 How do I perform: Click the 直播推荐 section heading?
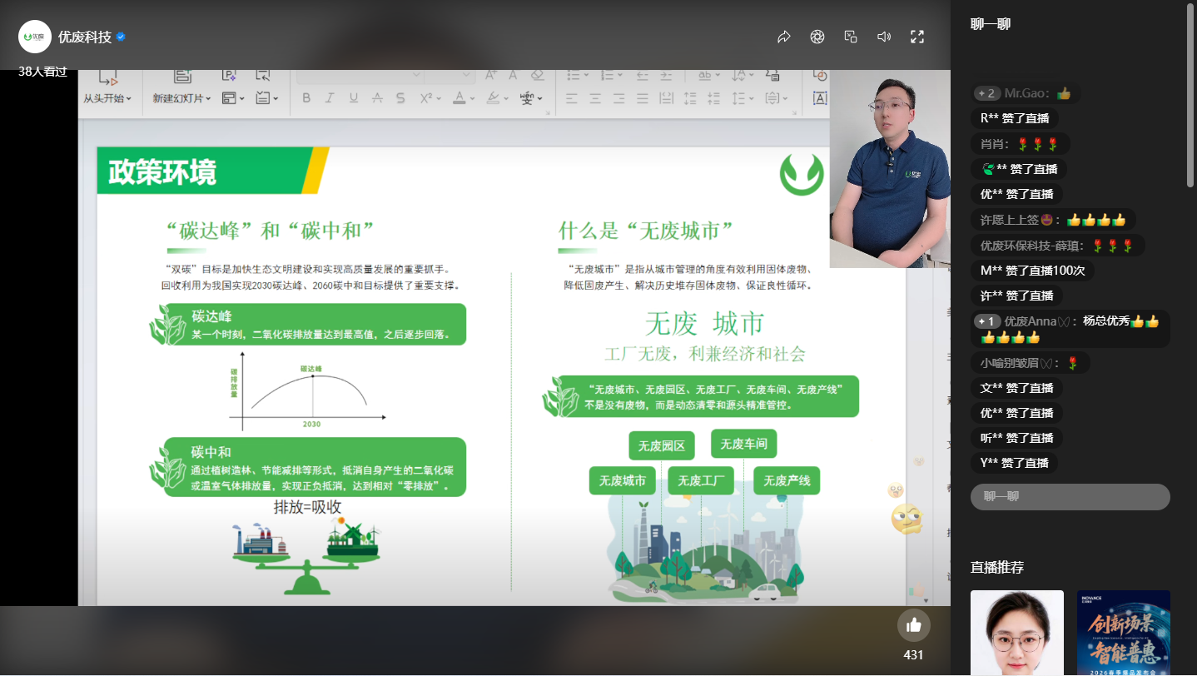tap(996, 567)
